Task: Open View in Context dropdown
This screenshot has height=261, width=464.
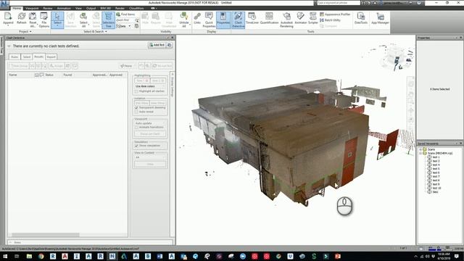Action: [150, 157]
